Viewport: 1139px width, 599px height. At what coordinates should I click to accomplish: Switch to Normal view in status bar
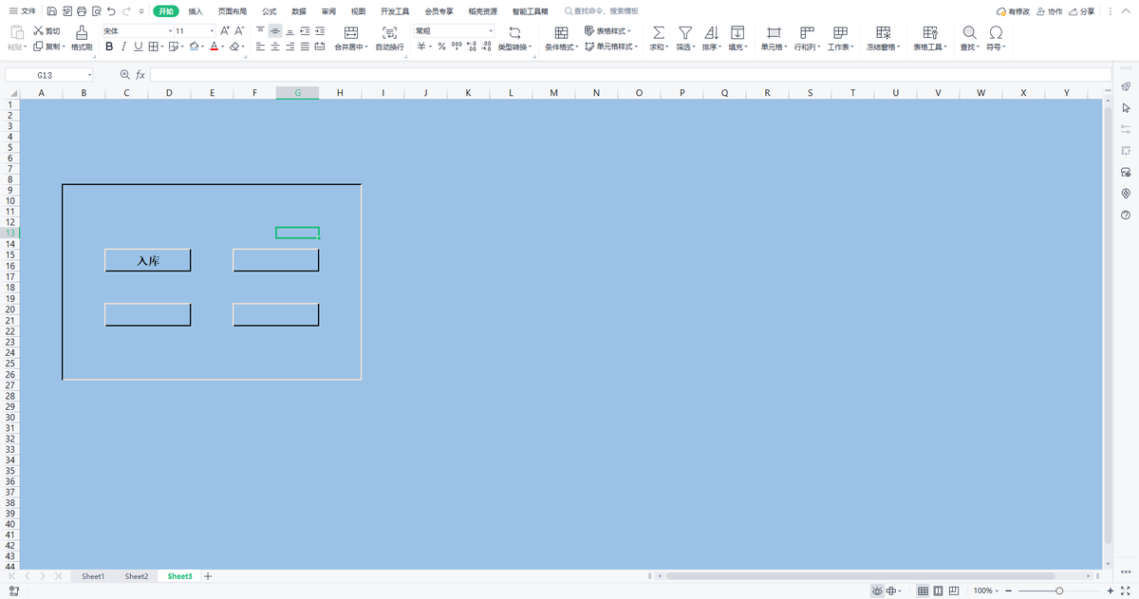923,590
